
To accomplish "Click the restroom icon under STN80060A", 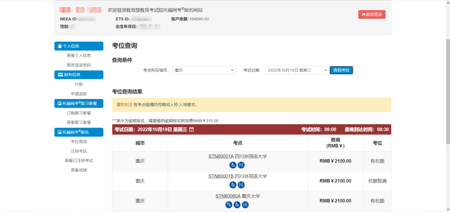I will click(x=245, y=205).
